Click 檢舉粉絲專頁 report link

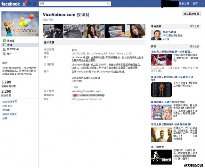tap(10, 114)
